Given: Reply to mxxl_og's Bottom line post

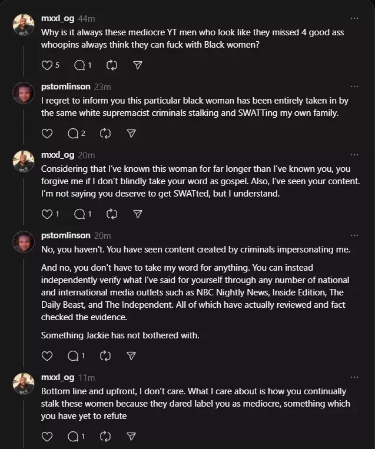Looking at the screenshot, I should pyautogui.click(x=73, y=437).
